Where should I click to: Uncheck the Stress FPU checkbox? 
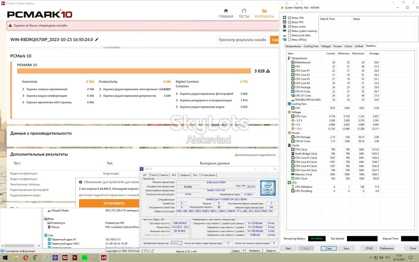[x=289, y=22]
